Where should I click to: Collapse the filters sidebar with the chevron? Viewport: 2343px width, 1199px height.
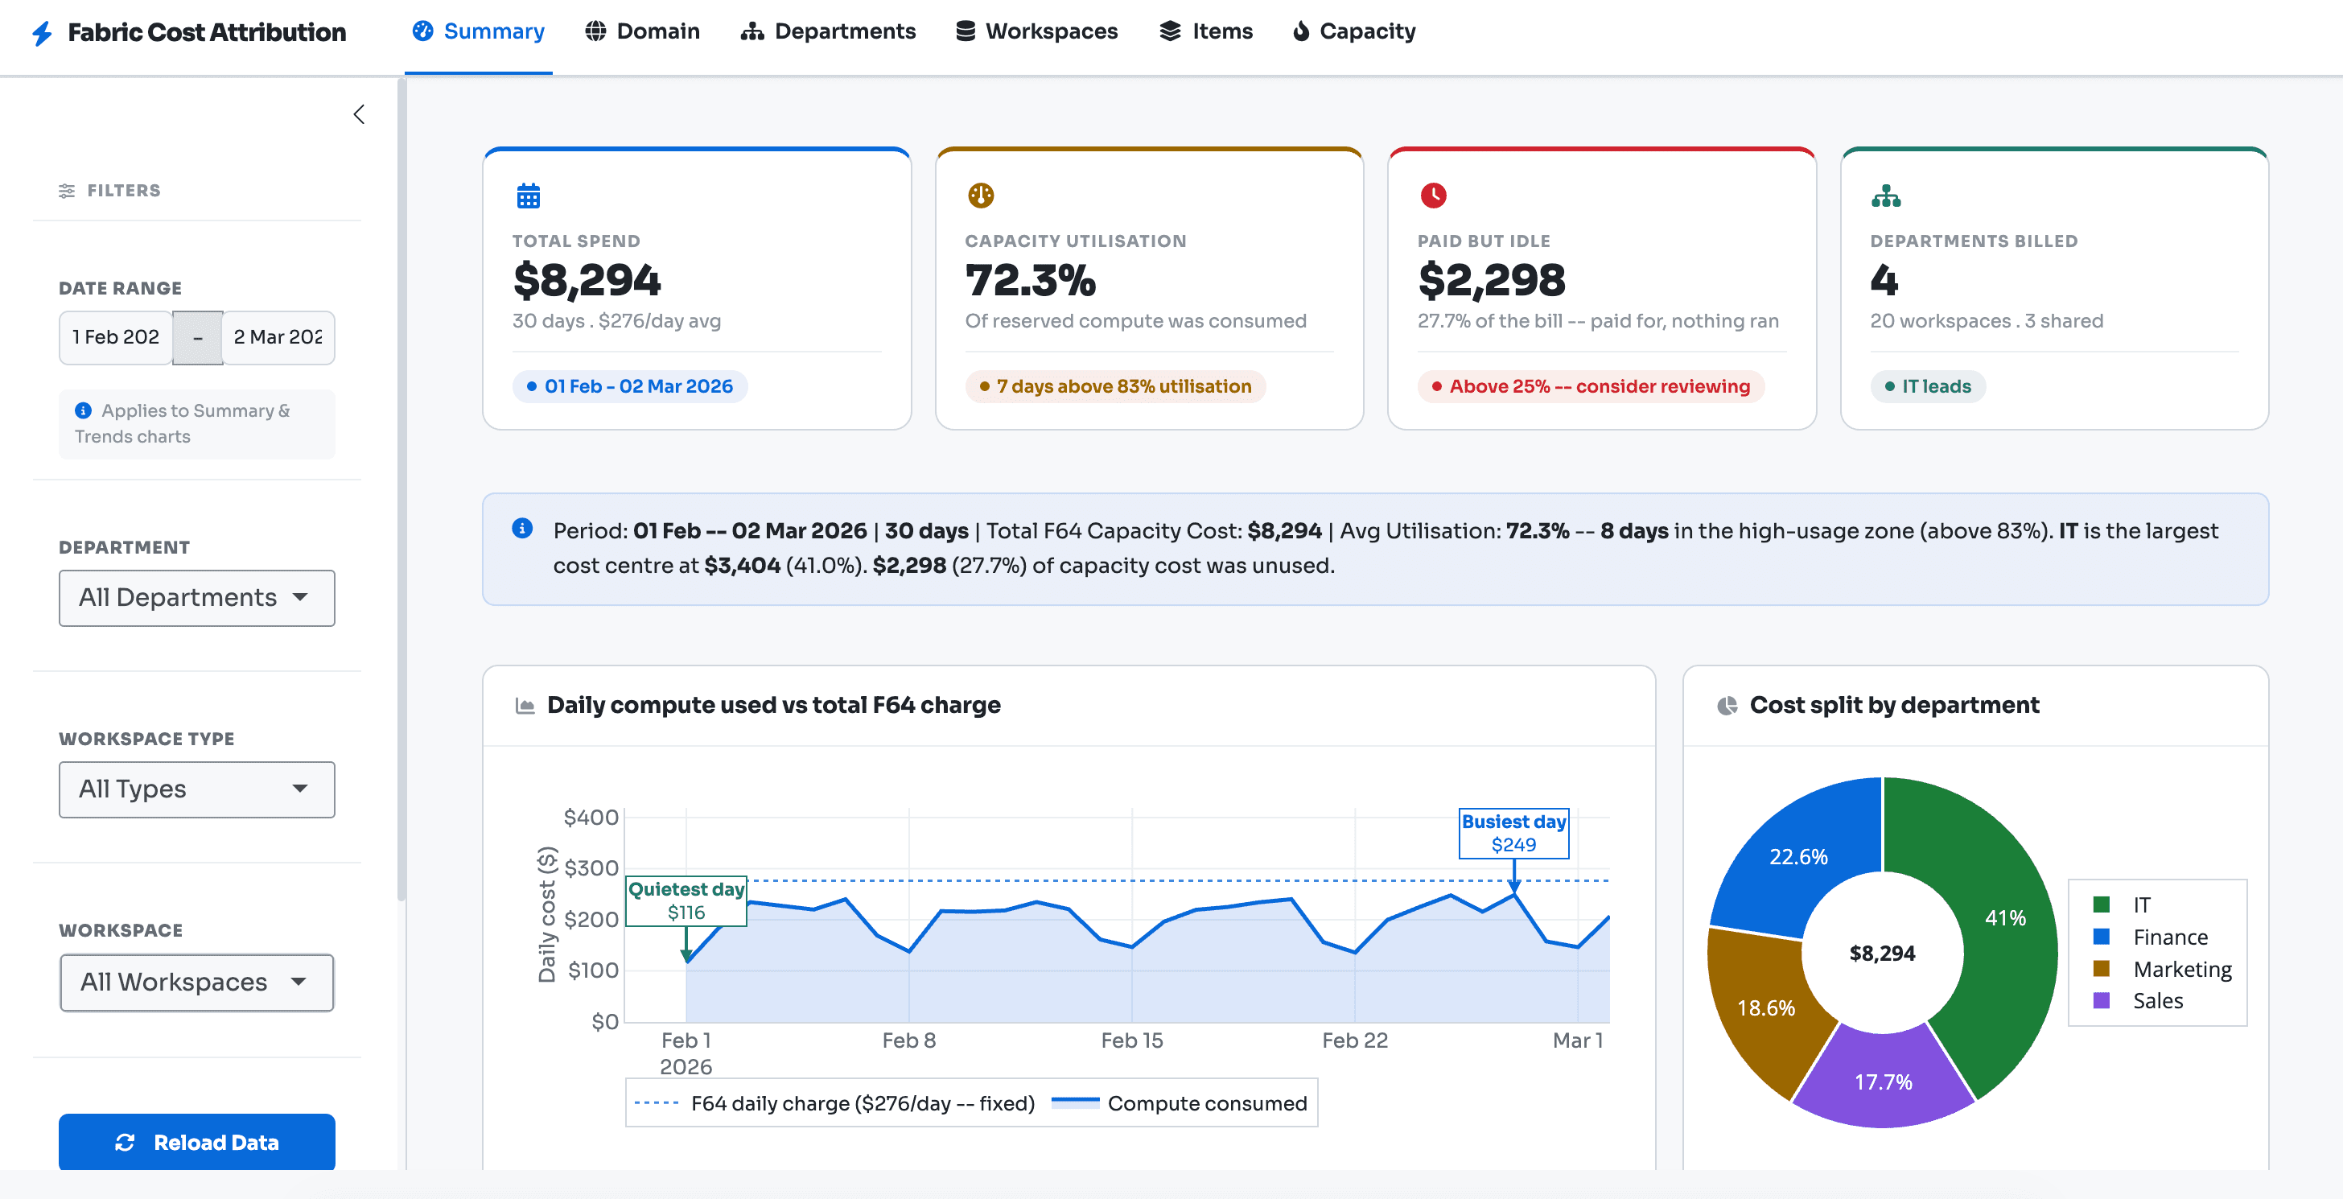click(x=360, y=113)
